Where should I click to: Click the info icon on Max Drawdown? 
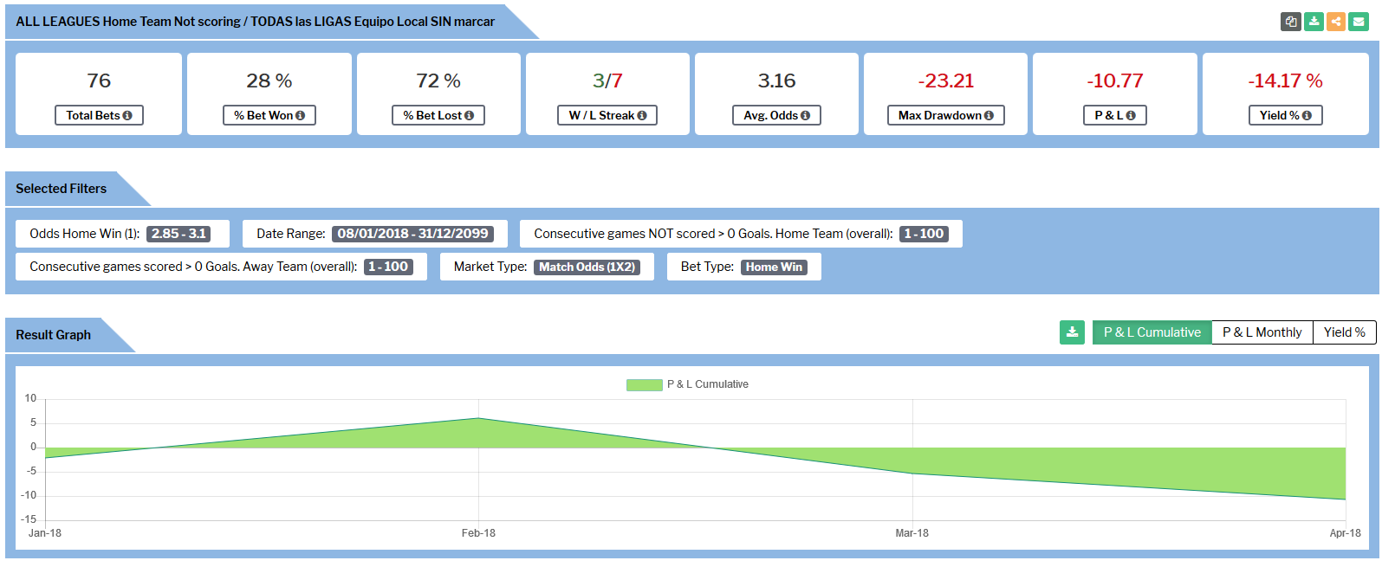[x=989, y=116]
